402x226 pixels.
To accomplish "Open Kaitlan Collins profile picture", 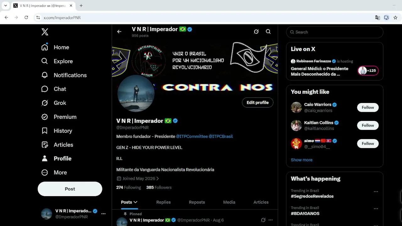I will pos(296,125).
